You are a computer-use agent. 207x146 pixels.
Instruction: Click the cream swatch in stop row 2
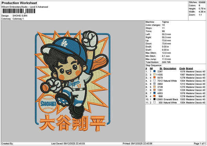pos(154,74)
